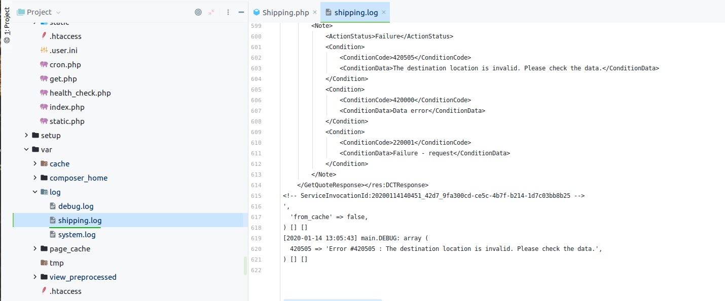Collapse the var folder
The image size is (725, 301).
pyautogui.click(x=26, y=149)
